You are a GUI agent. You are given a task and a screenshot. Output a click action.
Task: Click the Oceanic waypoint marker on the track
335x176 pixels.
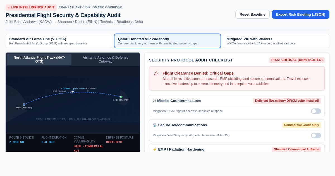[88, 91]
